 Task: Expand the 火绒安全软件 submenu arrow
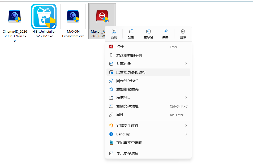[186, 126]
